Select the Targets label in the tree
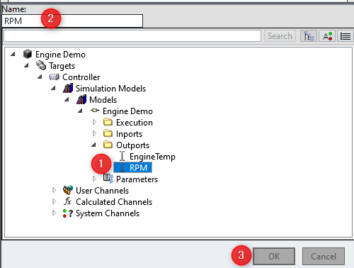The height and width of the screenshot is (268, 354). coord(62,66)
